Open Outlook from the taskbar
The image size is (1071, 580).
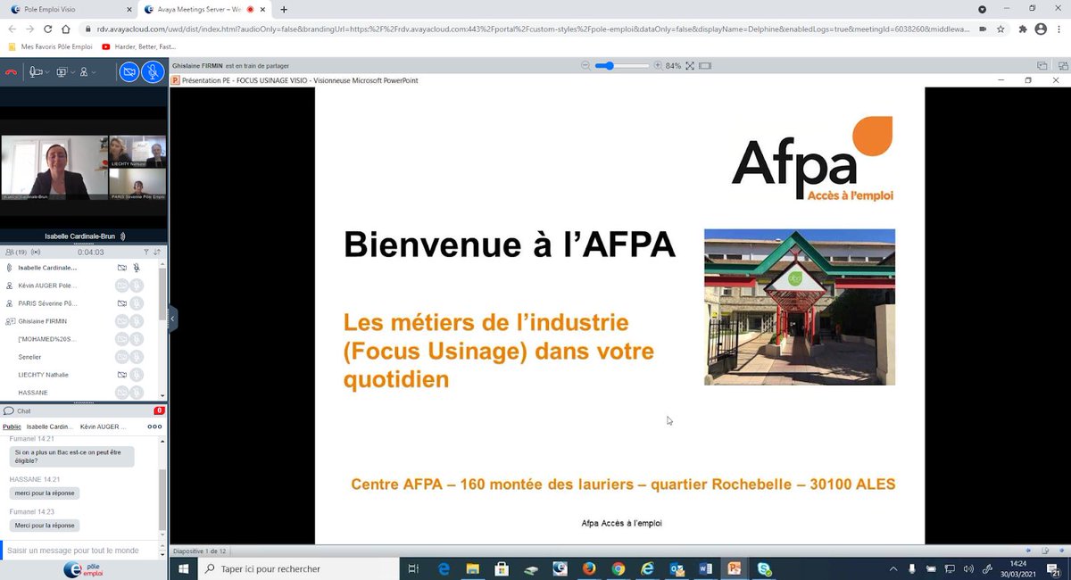(x=677, y=568)
